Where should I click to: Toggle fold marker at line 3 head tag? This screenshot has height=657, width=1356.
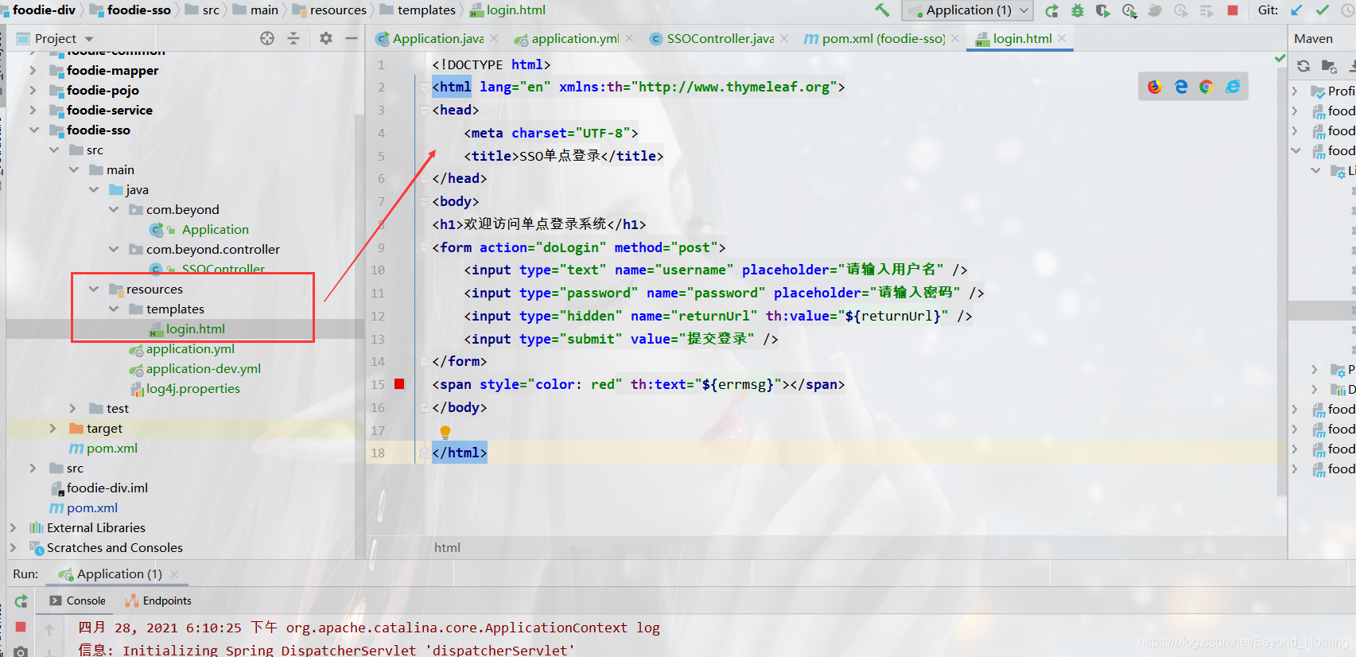point(423,110)
